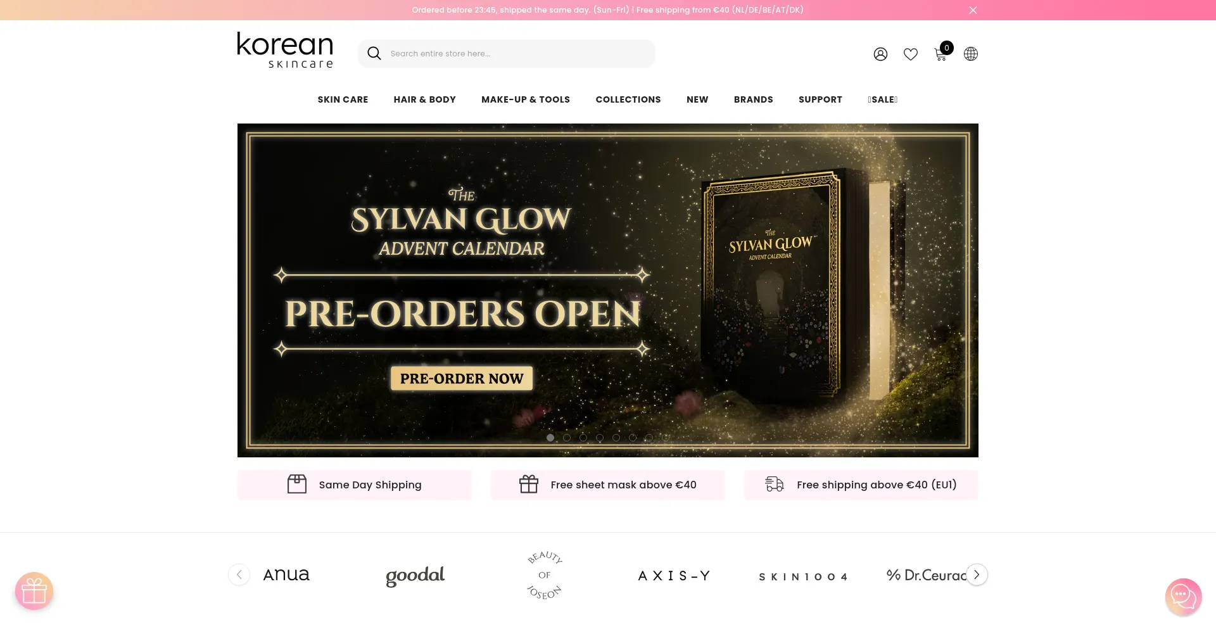
Task: Open the shopping cart icon
Action: (x=941, y=54)
